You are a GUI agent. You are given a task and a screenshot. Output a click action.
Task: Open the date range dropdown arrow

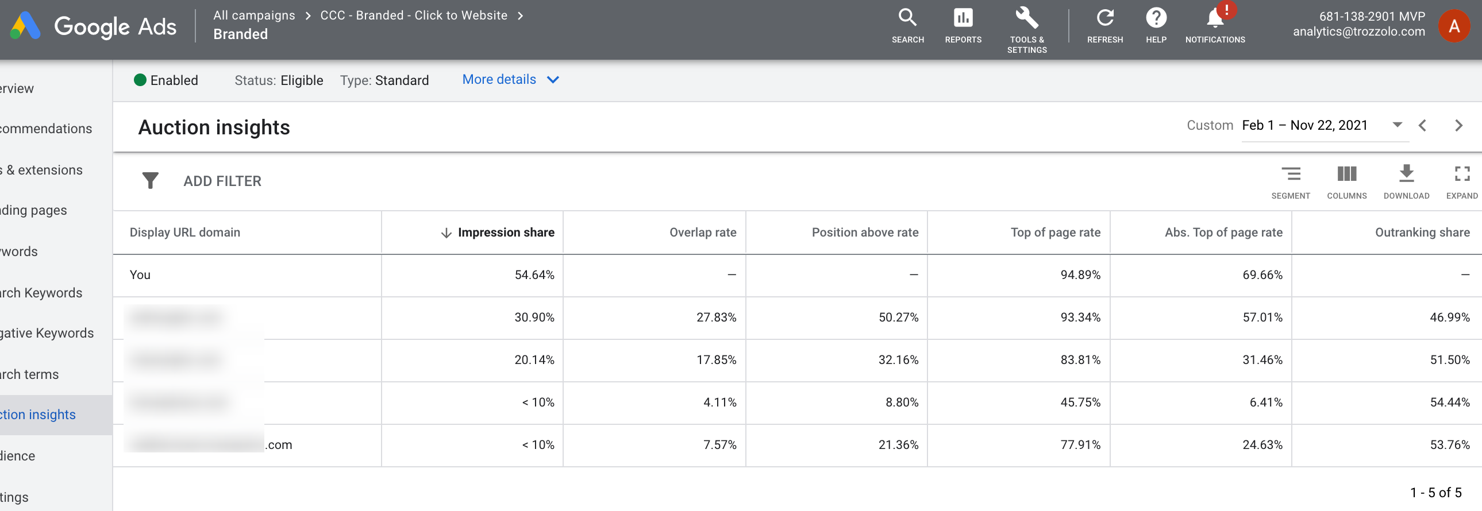(x=1397, y=125)
